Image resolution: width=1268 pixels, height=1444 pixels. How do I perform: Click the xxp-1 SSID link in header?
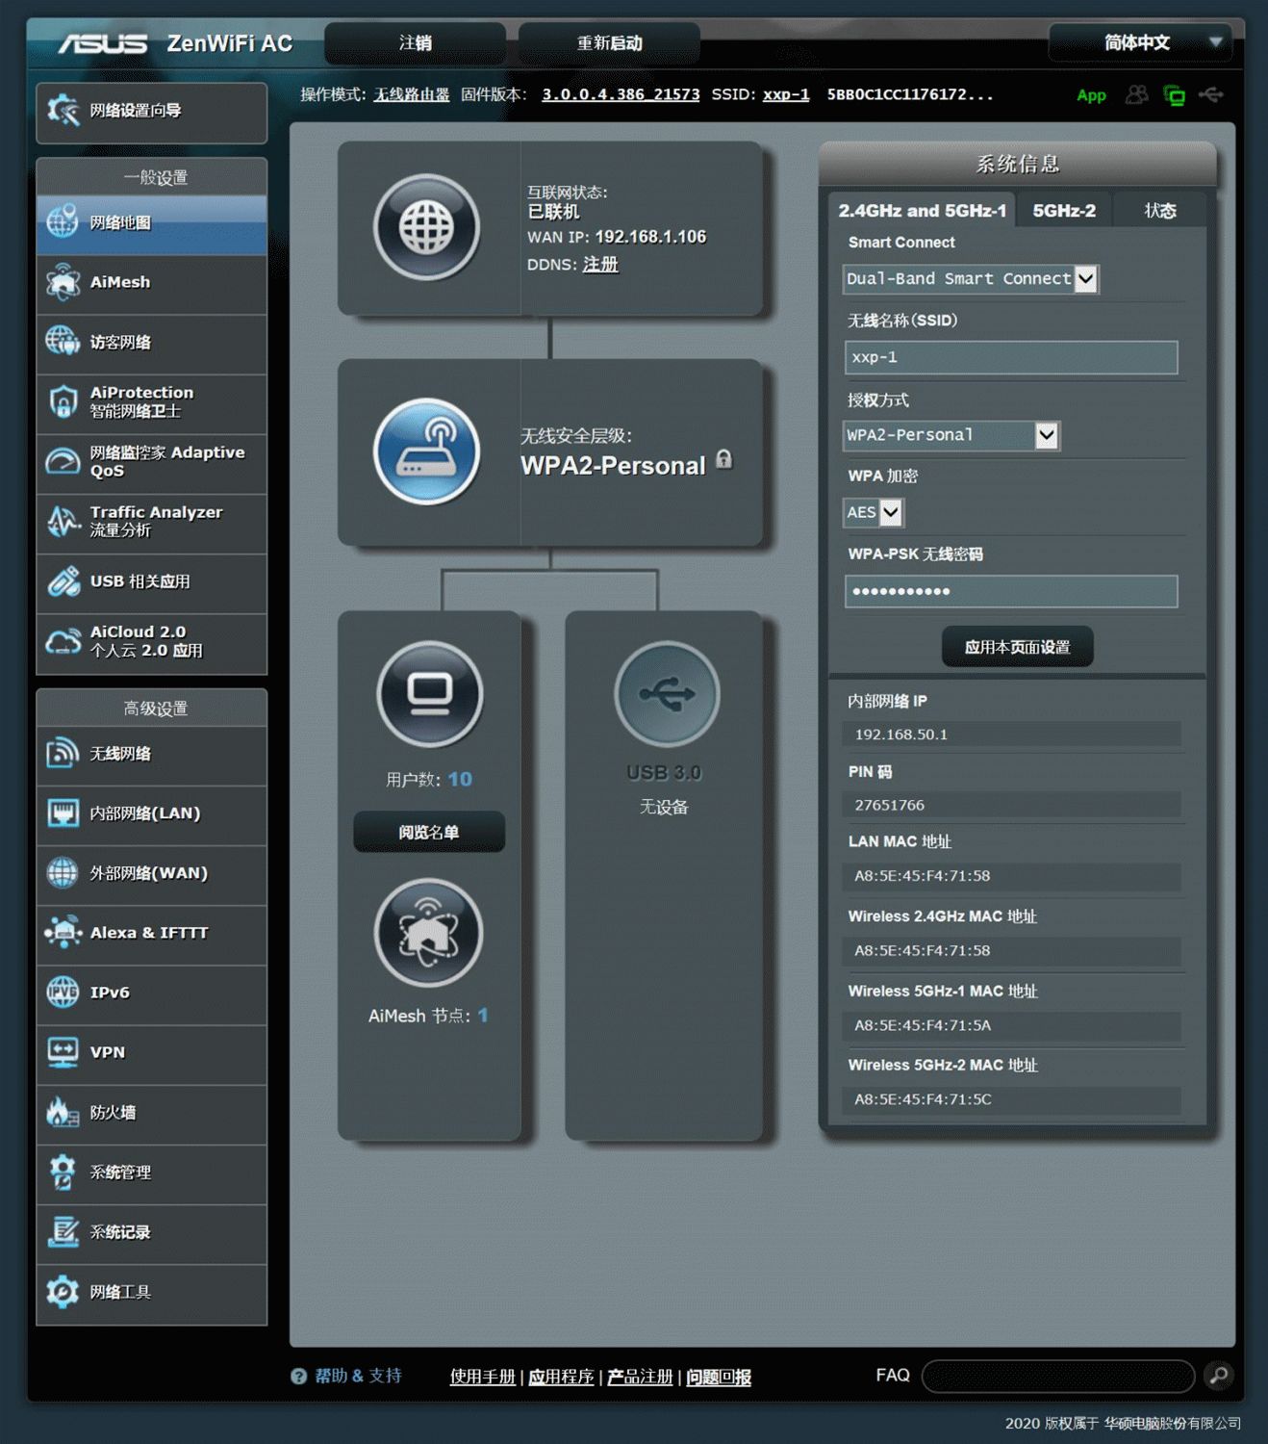(x=786, y=94)
